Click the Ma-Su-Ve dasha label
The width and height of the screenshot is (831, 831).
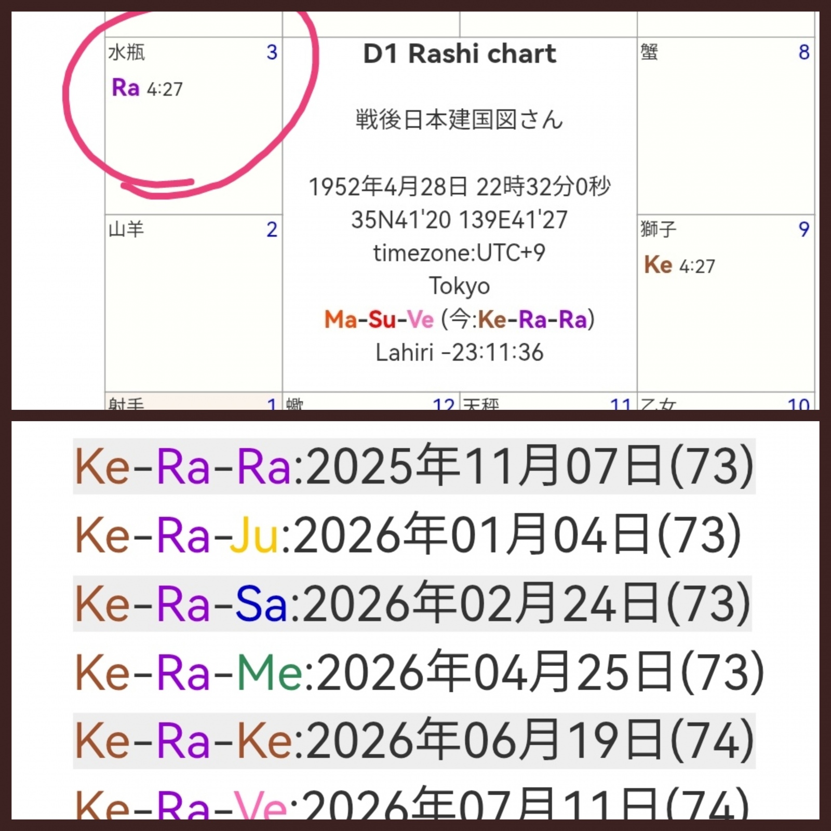[379, 319]
